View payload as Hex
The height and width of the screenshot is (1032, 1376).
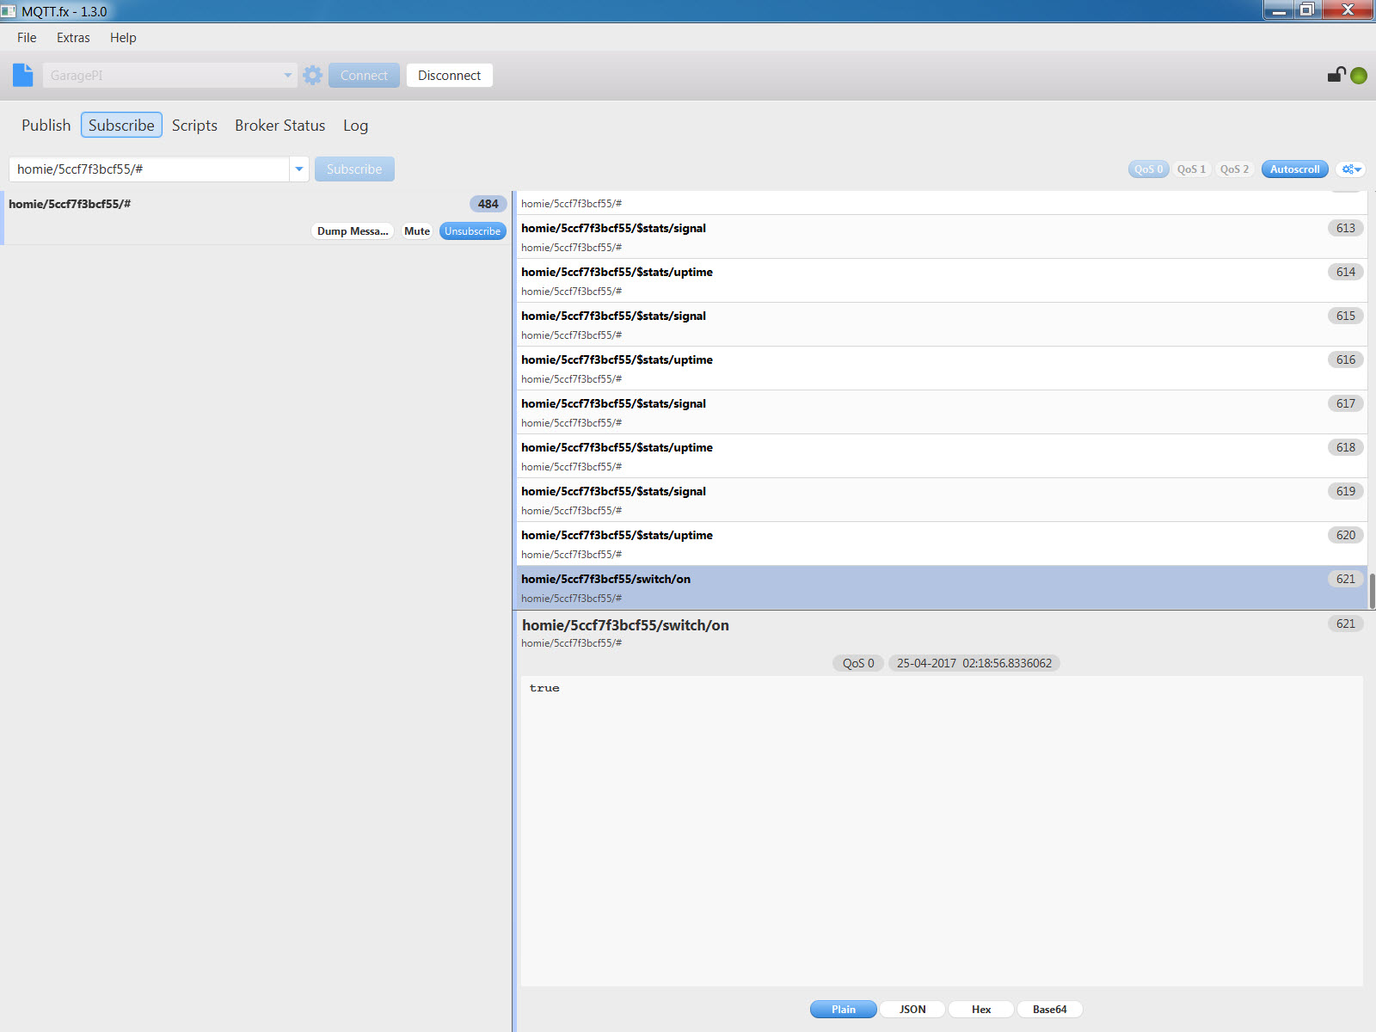980,1009
